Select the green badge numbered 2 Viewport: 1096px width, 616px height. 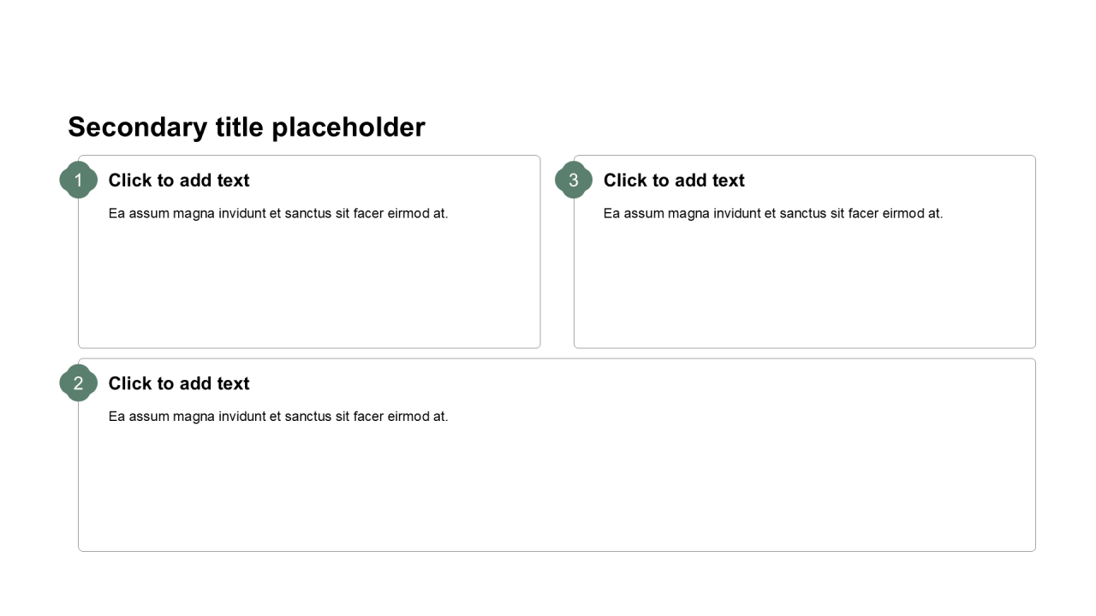point(78,383)
